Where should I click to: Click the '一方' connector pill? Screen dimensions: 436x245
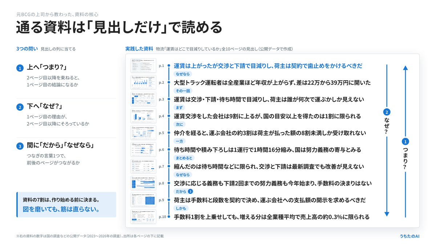click(x=179, y=141)
